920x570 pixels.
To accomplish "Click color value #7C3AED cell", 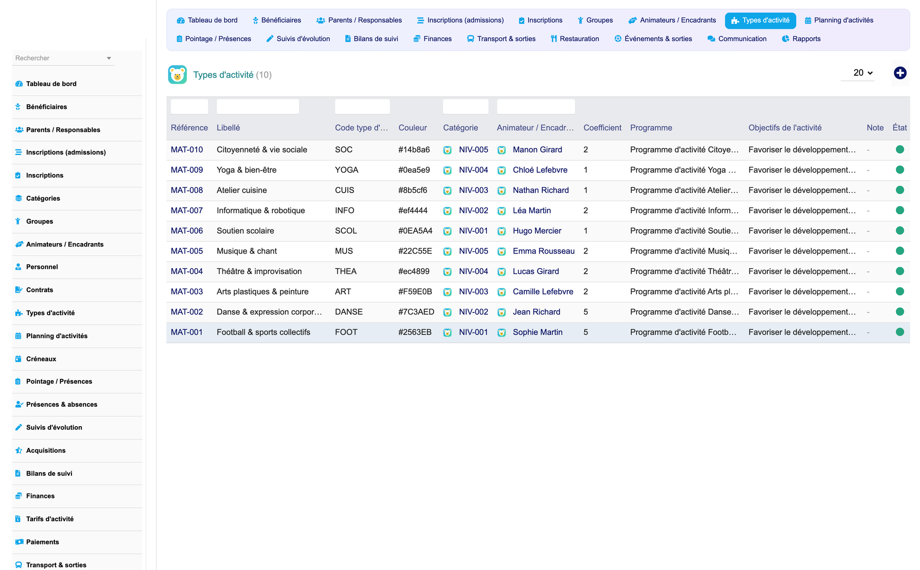I will pos(416,312).
